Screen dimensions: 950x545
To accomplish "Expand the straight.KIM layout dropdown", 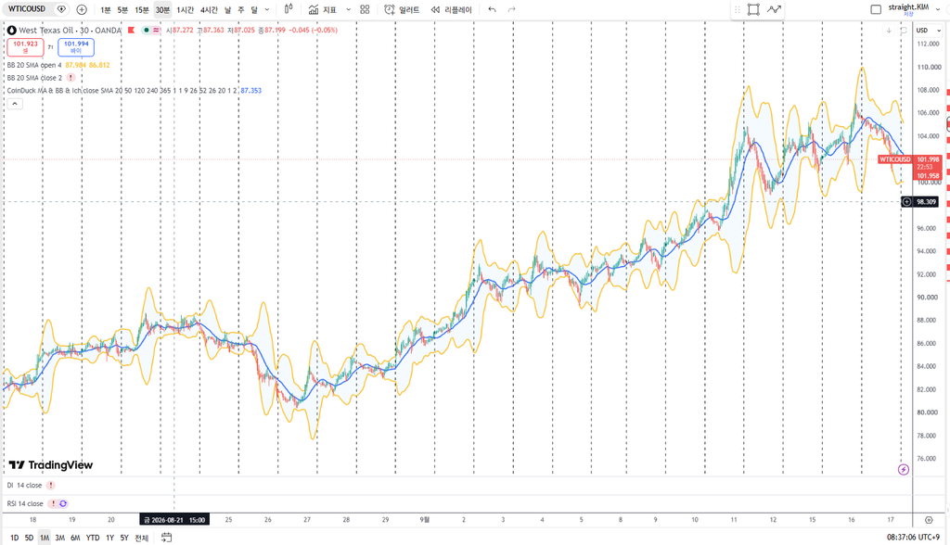I will tap(938, 9).
